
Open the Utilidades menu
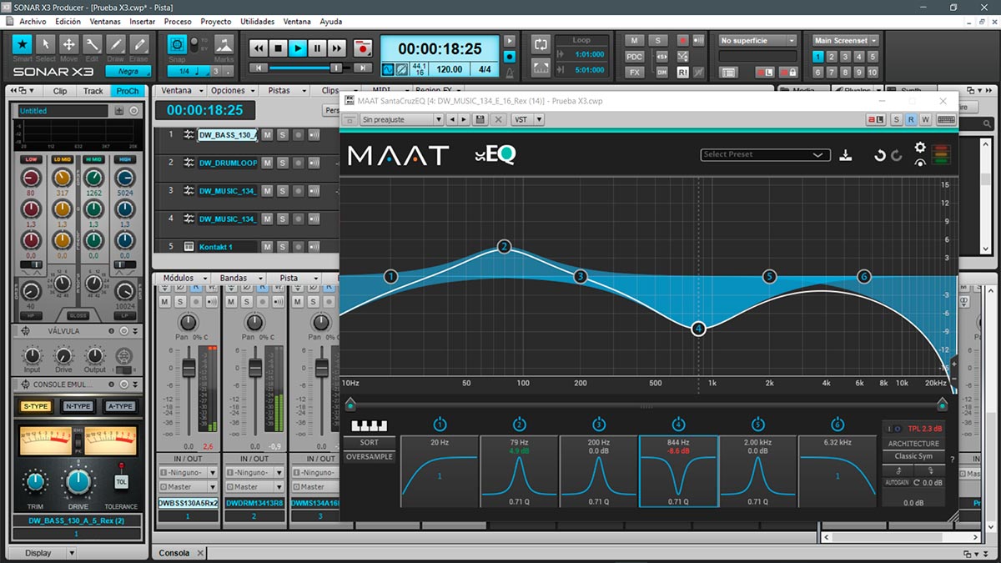(x=257, y=21)
